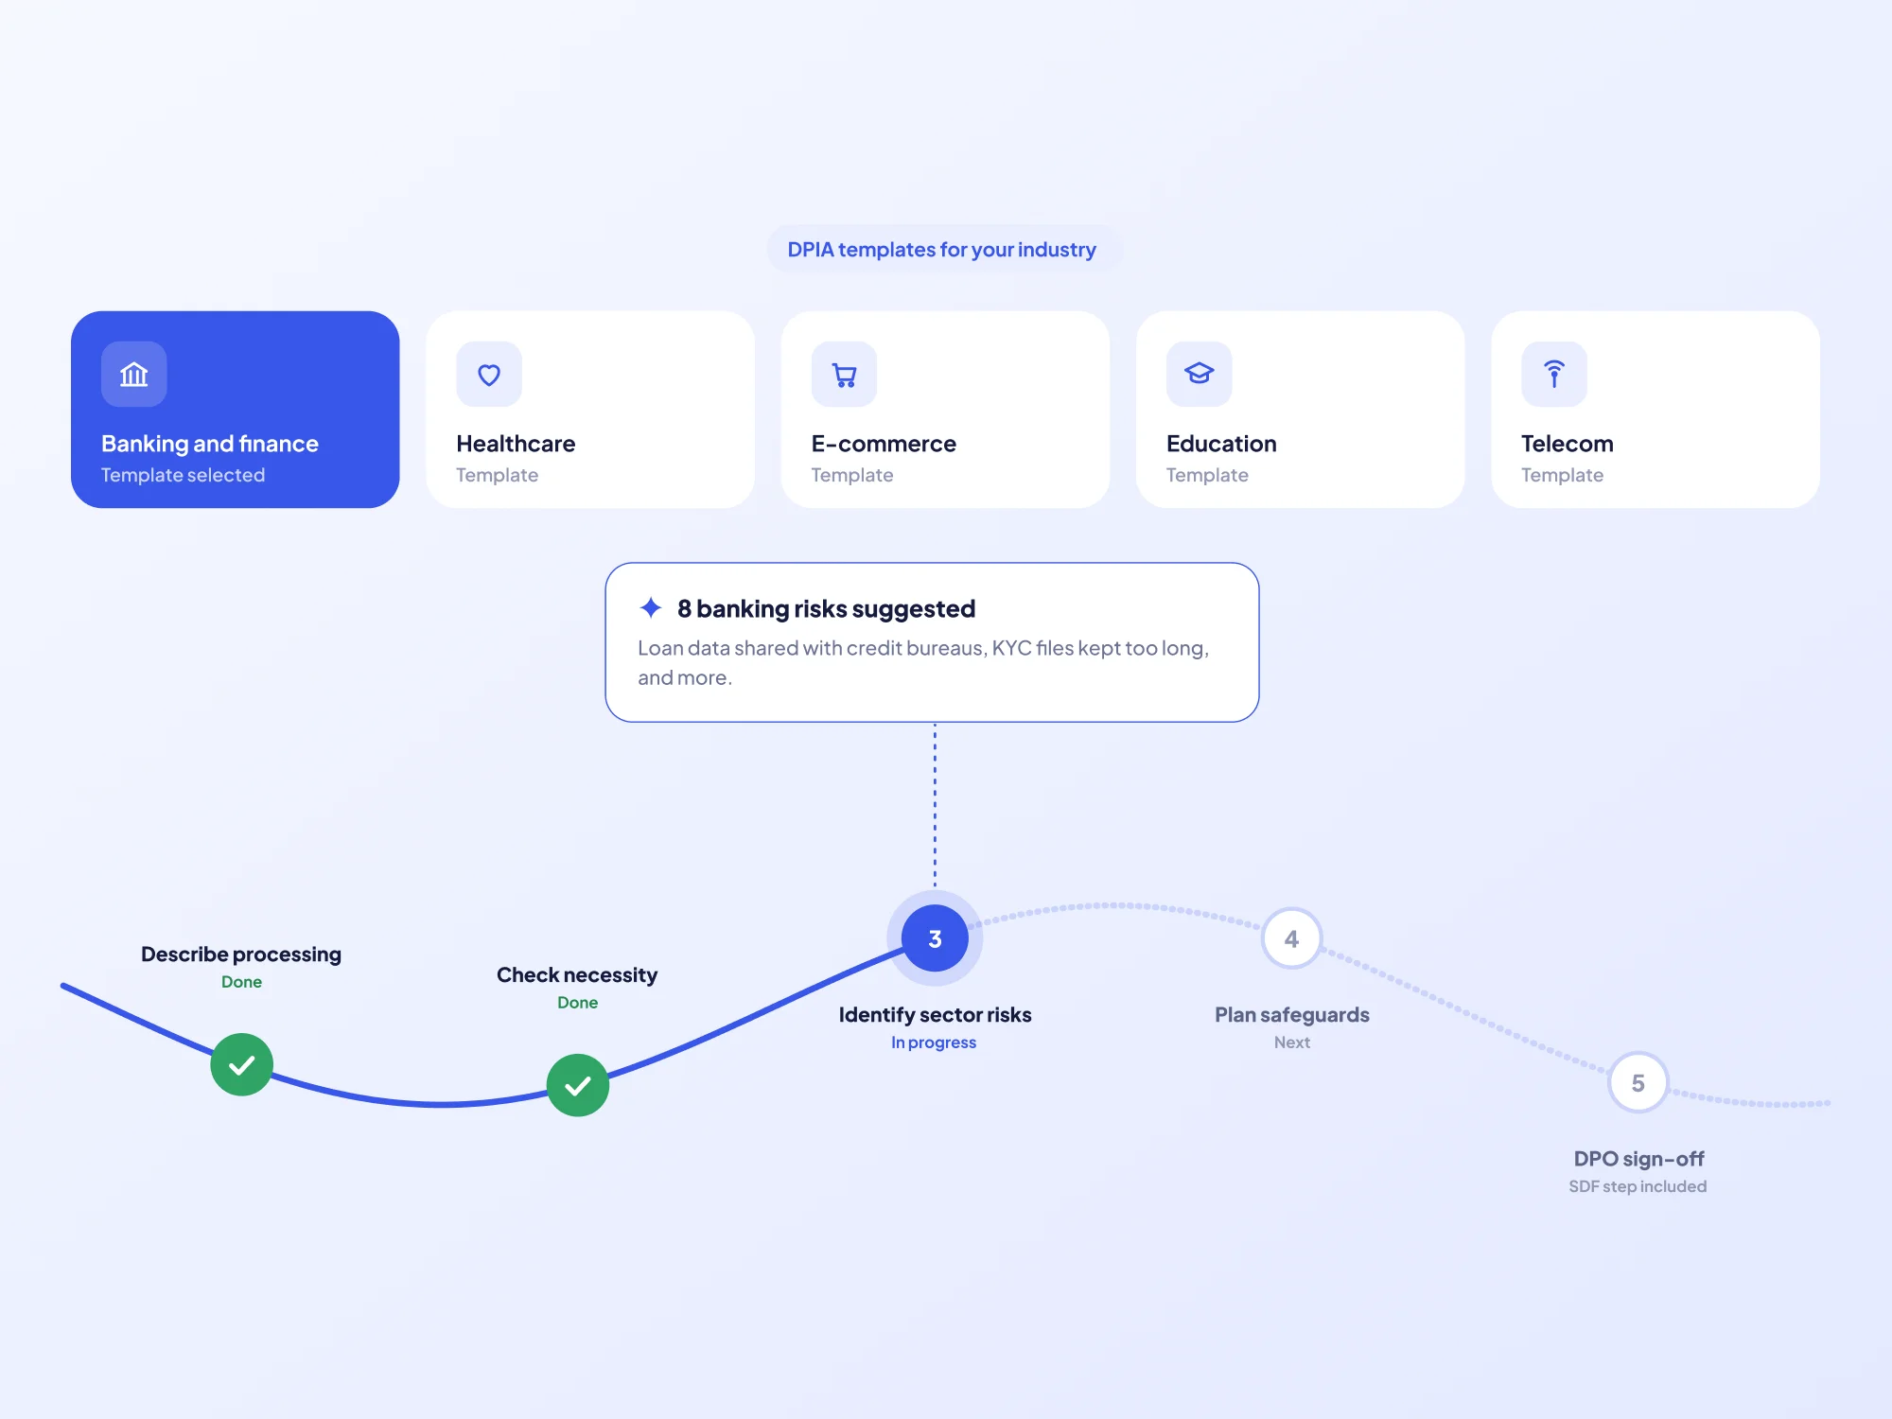Go to step 3 Identify sector risks
The width and height of the screenshot is (1892, 1419).
click(935, 938)
